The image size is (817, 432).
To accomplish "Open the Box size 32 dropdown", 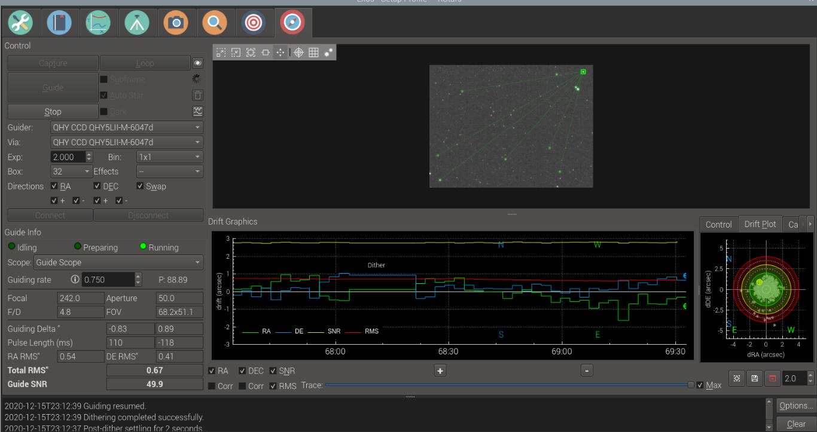I will coord(71,171).
